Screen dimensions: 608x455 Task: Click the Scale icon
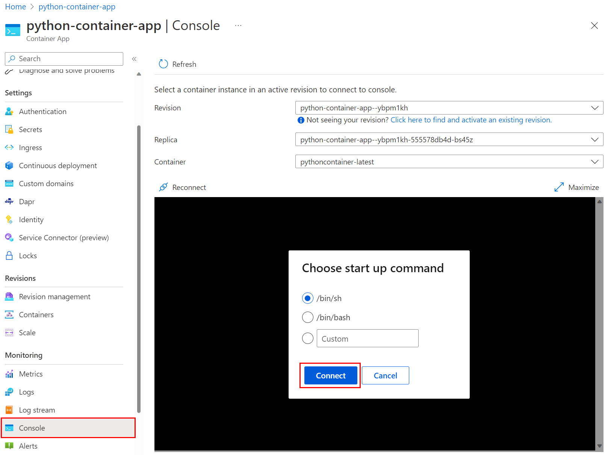point(9,333)
